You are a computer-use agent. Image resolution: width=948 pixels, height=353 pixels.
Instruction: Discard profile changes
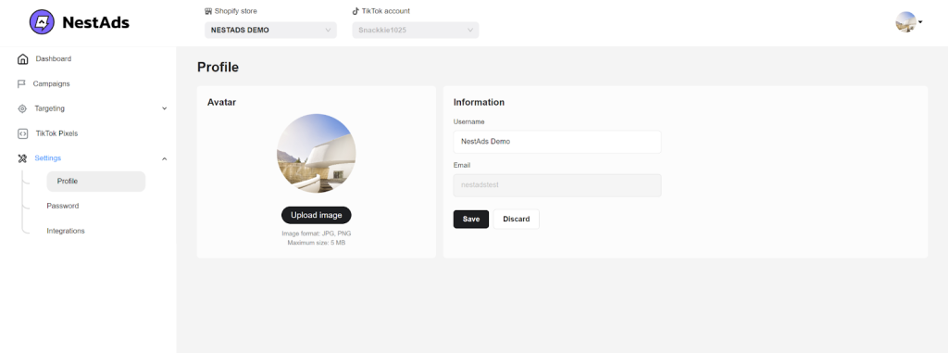517,220
